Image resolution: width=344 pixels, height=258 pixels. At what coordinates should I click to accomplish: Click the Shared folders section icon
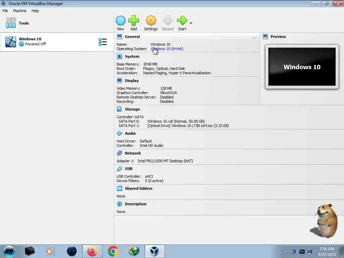point(120,188)
